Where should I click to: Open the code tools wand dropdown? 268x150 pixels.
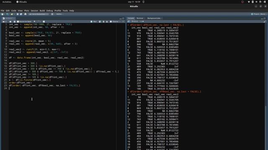click(39, 22)
